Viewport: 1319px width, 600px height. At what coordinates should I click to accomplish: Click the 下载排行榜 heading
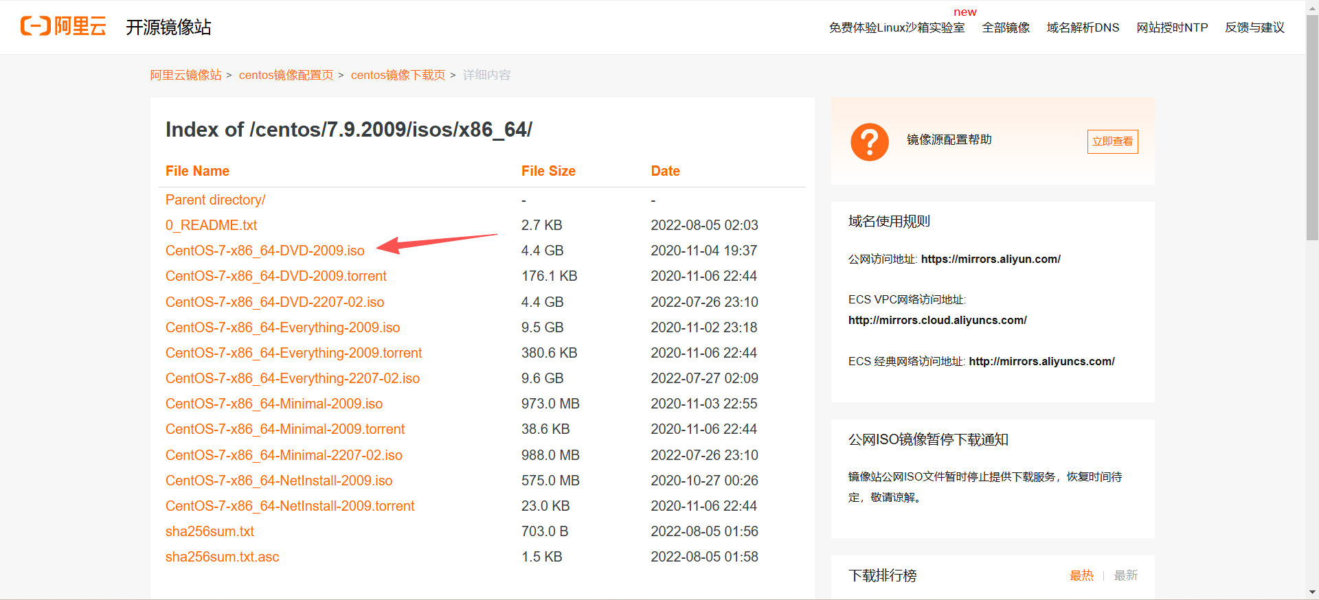point(882,575)
